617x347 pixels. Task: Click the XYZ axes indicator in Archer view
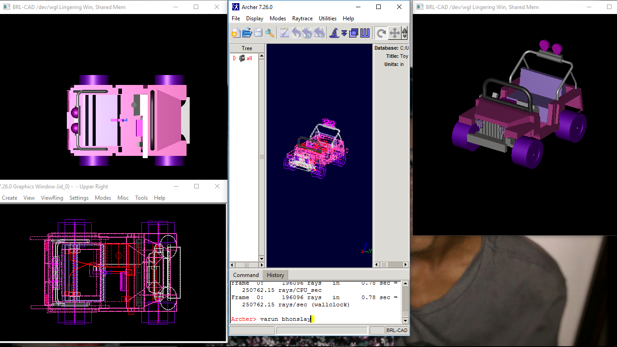tap(367, 249)
